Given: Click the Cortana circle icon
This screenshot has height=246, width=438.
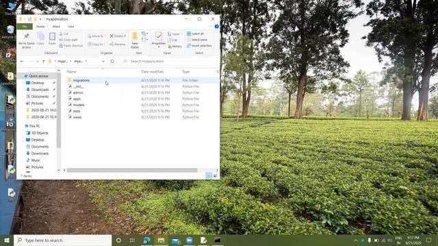Looking at the screenshot, I should [x=118, y=240].
